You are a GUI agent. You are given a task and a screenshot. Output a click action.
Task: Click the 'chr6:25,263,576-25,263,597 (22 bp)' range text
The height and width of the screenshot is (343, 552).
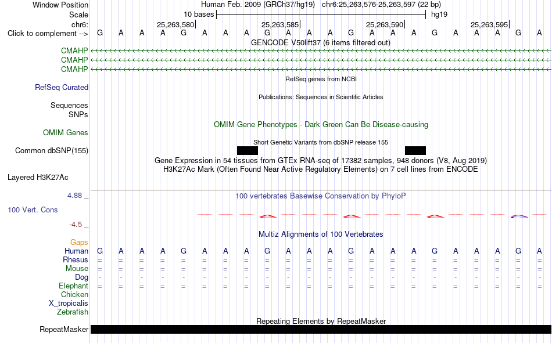click(381, 5)
